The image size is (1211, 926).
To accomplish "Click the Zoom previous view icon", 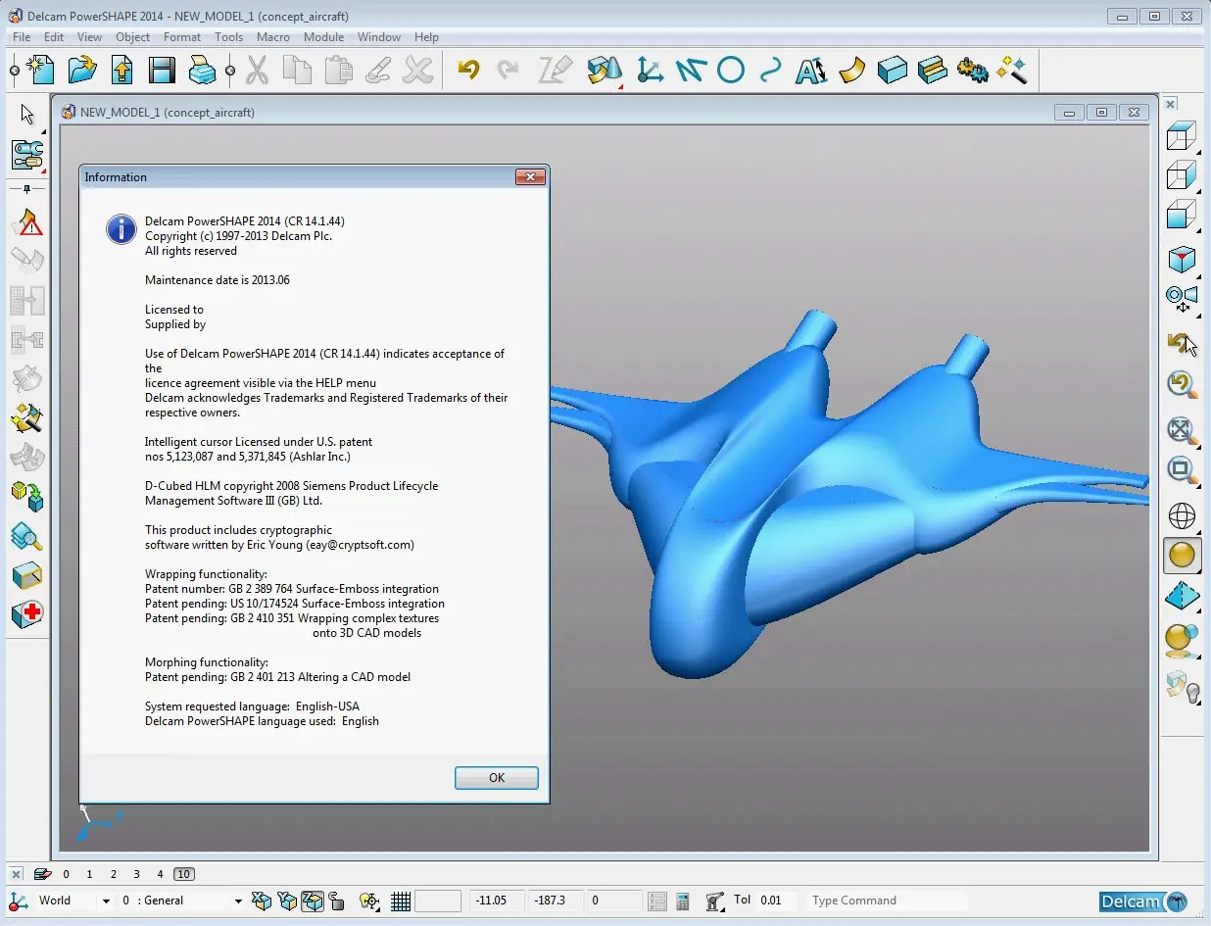I will pos(1182,385).
